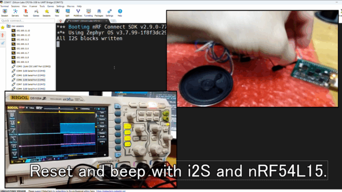Open the Terminal menu
342x192 pixels.
tap(4, 6)
